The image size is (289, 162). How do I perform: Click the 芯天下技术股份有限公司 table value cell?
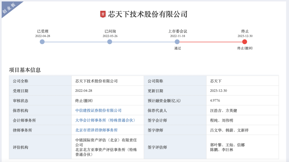pos(108,81)
